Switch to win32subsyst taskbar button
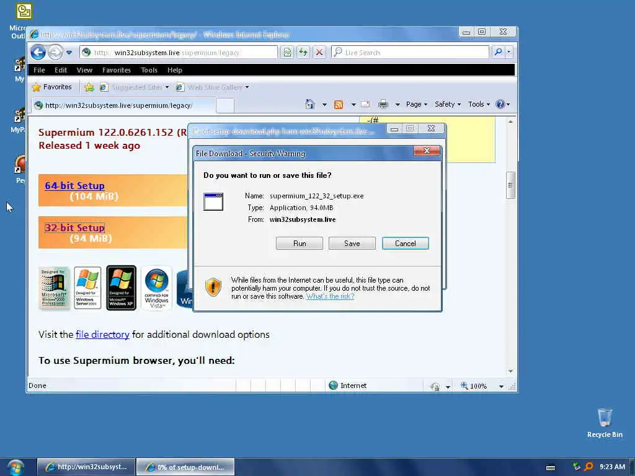Viewport: 635px width, 476px height. pos(86,467)
